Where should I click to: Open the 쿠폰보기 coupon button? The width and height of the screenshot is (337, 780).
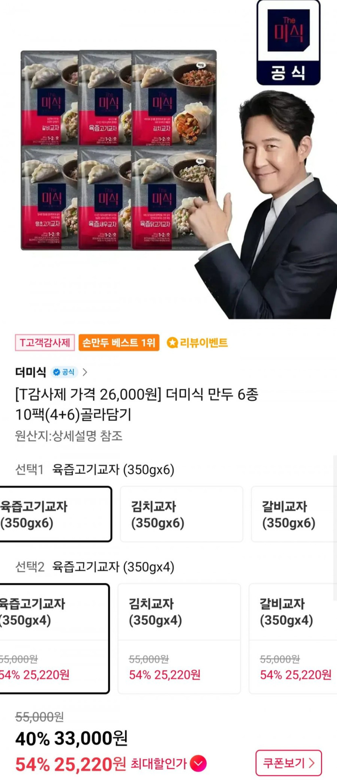coord(289,763)
